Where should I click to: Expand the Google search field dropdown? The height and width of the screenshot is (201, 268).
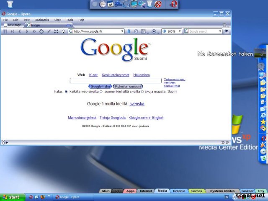pyautogui.click(x=220, y=31)
